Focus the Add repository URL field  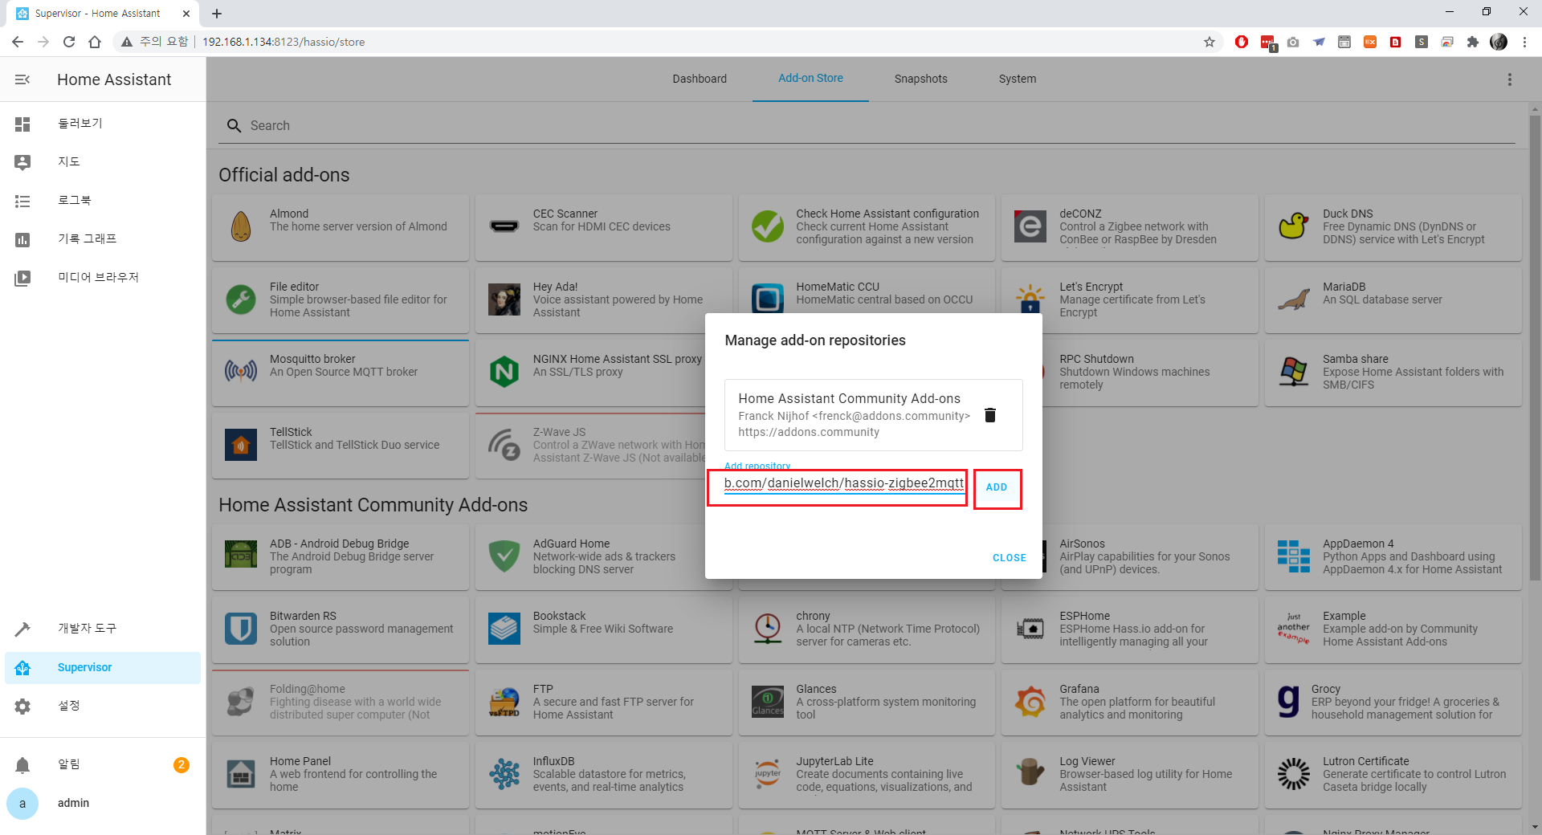point(843,484)
